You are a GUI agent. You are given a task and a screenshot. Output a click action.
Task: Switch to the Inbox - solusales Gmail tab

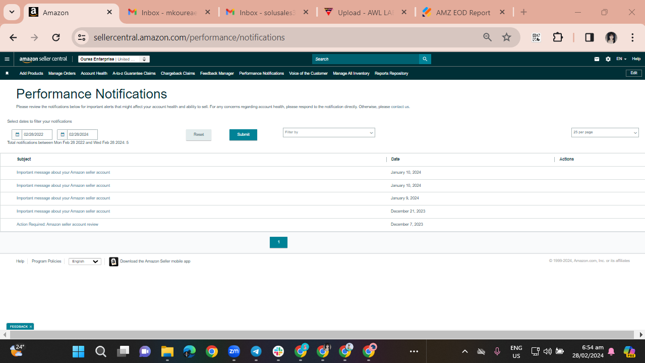point(267,13)
